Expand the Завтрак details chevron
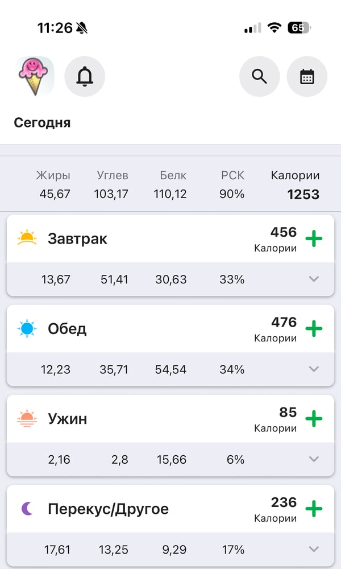 pos(314,279)
